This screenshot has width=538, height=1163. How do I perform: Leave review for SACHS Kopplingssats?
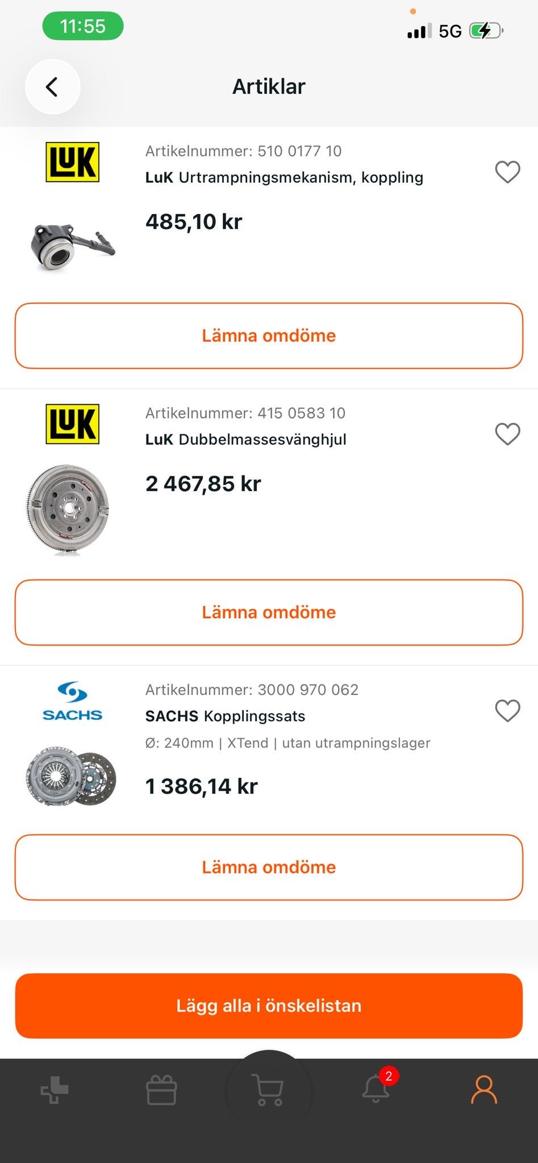pyautogui.click(x=269, y=867)
